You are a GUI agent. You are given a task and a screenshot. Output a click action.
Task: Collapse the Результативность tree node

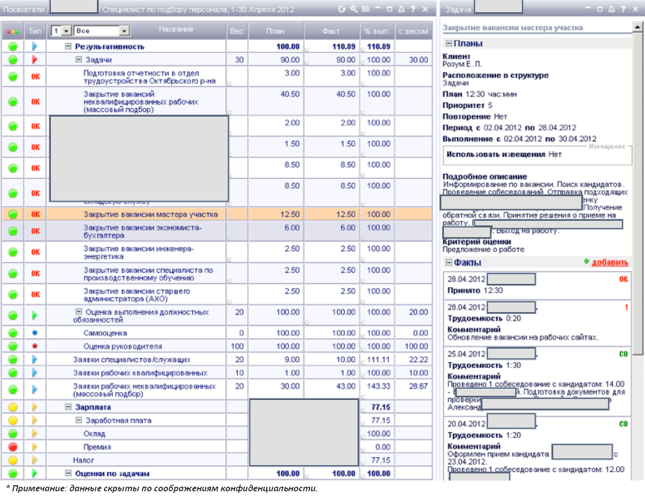[68, 47]
